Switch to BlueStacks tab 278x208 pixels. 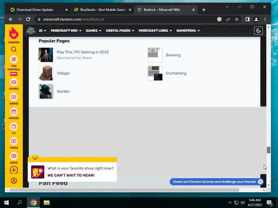[103, 10]
